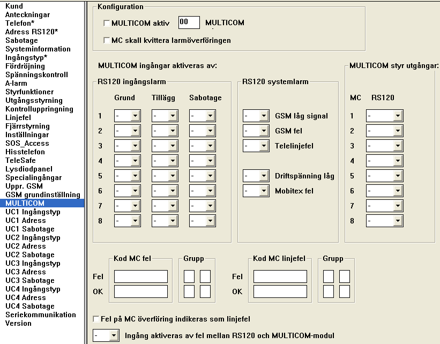Image resolution: width=440 pixels, height=344 pixels.
Task: Click the Kod MC linjefel Fel field
Action: click(280, 276)
